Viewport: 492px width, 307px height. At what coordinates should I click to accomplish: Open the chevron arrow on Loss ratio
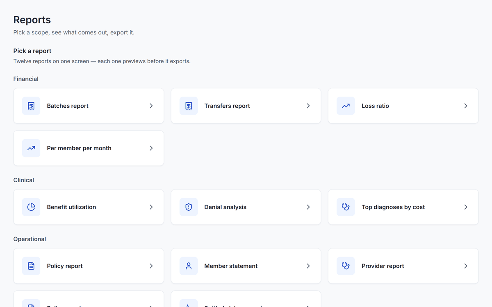pyautogui.click(x=466, y=106)
